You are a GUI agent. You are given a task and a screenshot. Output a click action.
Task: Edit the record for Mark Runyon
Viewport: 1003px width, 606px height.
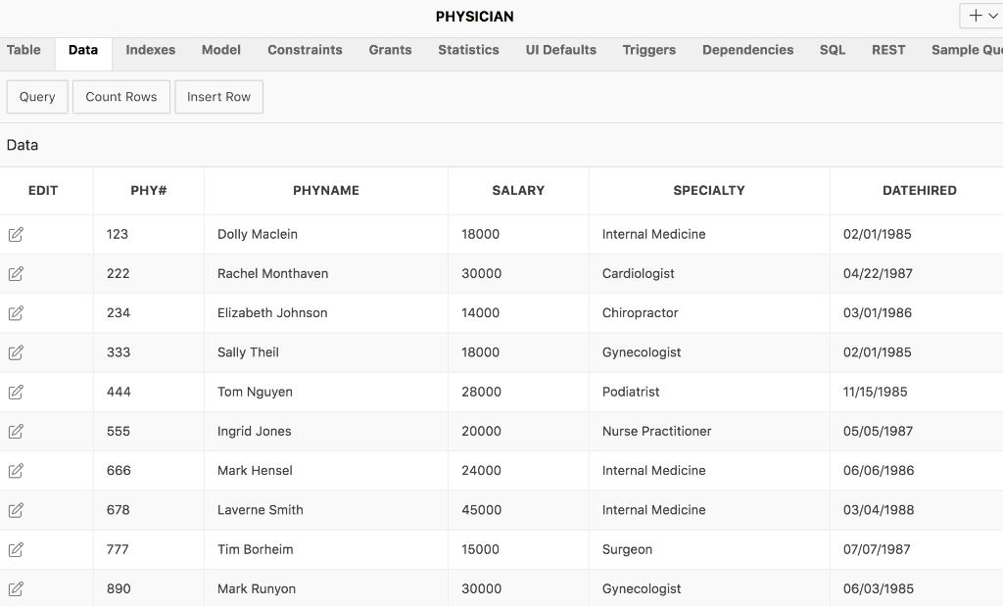tap(16, 587)
